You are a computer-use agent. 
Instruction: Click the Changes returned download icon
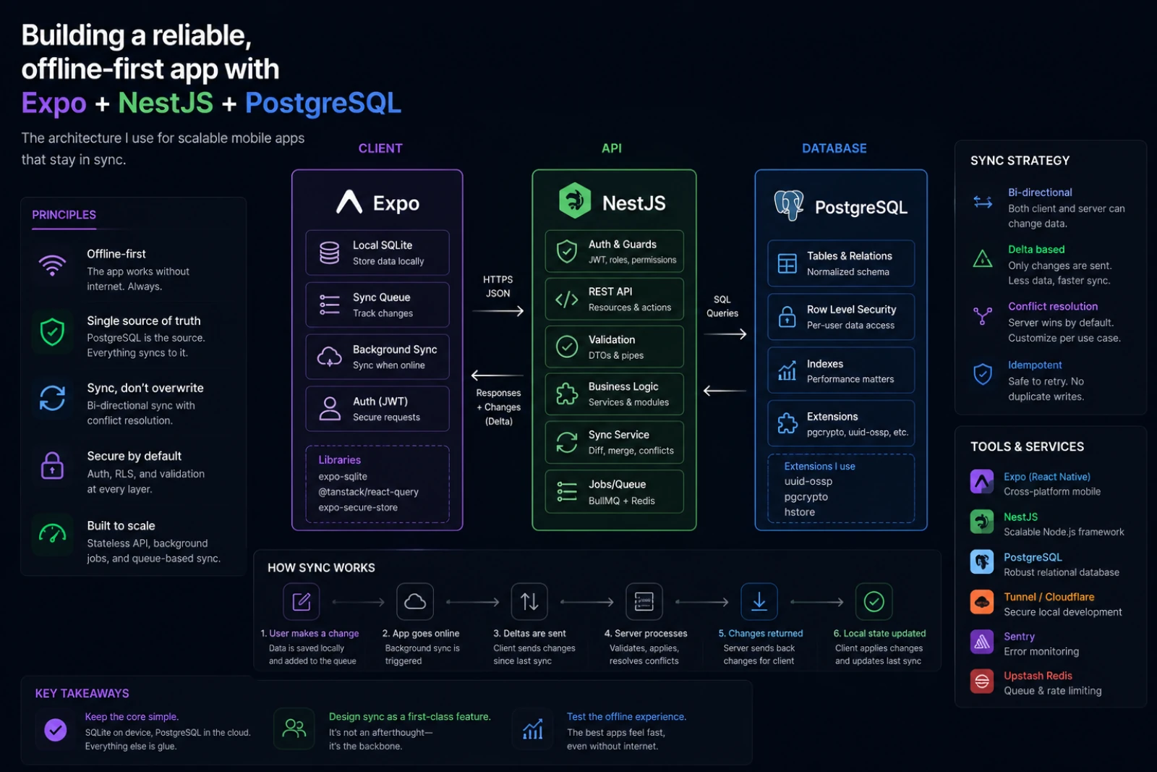tap(759, 601)
